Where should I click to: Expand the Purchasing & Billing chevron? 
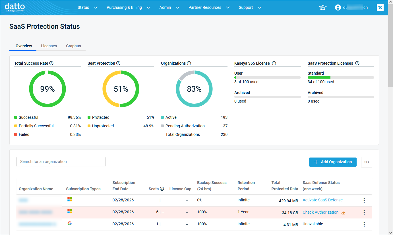pyautogui.click(x=148, y=8)
